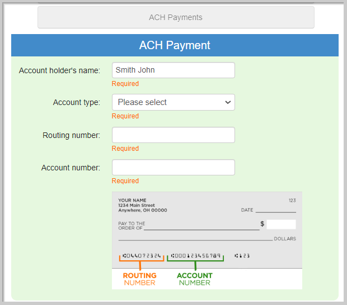347x305 pixels.
Task: Click the "Routing number:" label
Action: click(71, 135)
